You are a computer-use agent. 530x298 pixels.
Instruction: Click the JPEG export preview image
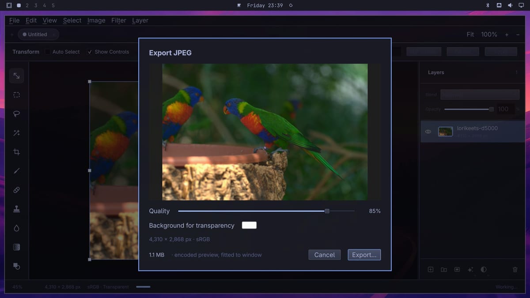point(265,132)
